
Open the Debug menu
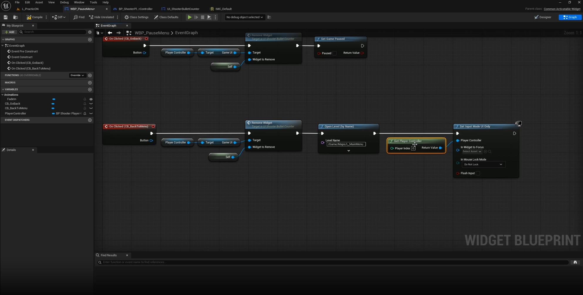coord(64,2)
